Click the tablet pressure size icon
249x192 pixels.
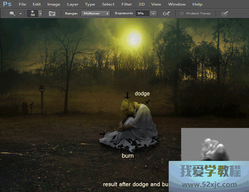pos(224,14)
